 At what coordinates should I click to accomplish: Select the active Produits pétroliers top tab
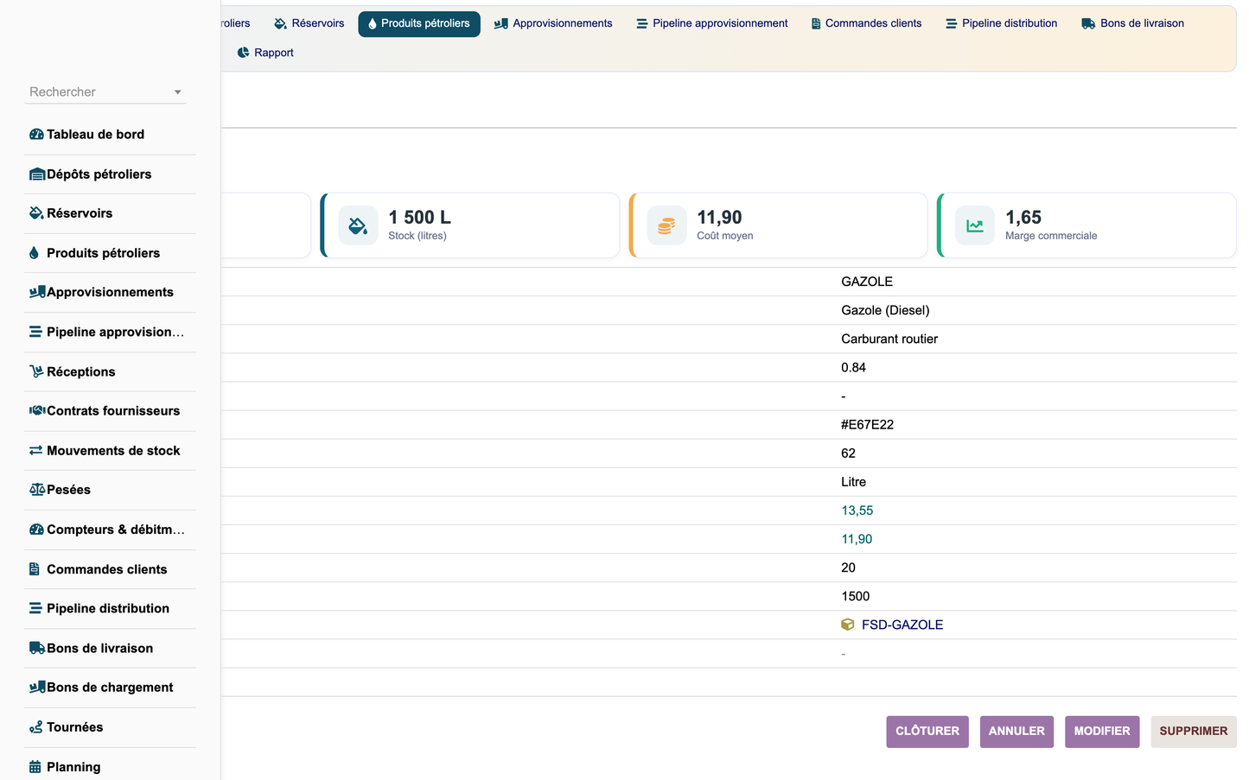pos(419,23)
